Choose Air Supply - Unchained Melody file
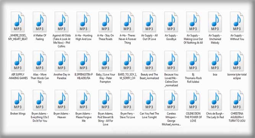Viewport: 255px width, 138px height. (215, 22)
